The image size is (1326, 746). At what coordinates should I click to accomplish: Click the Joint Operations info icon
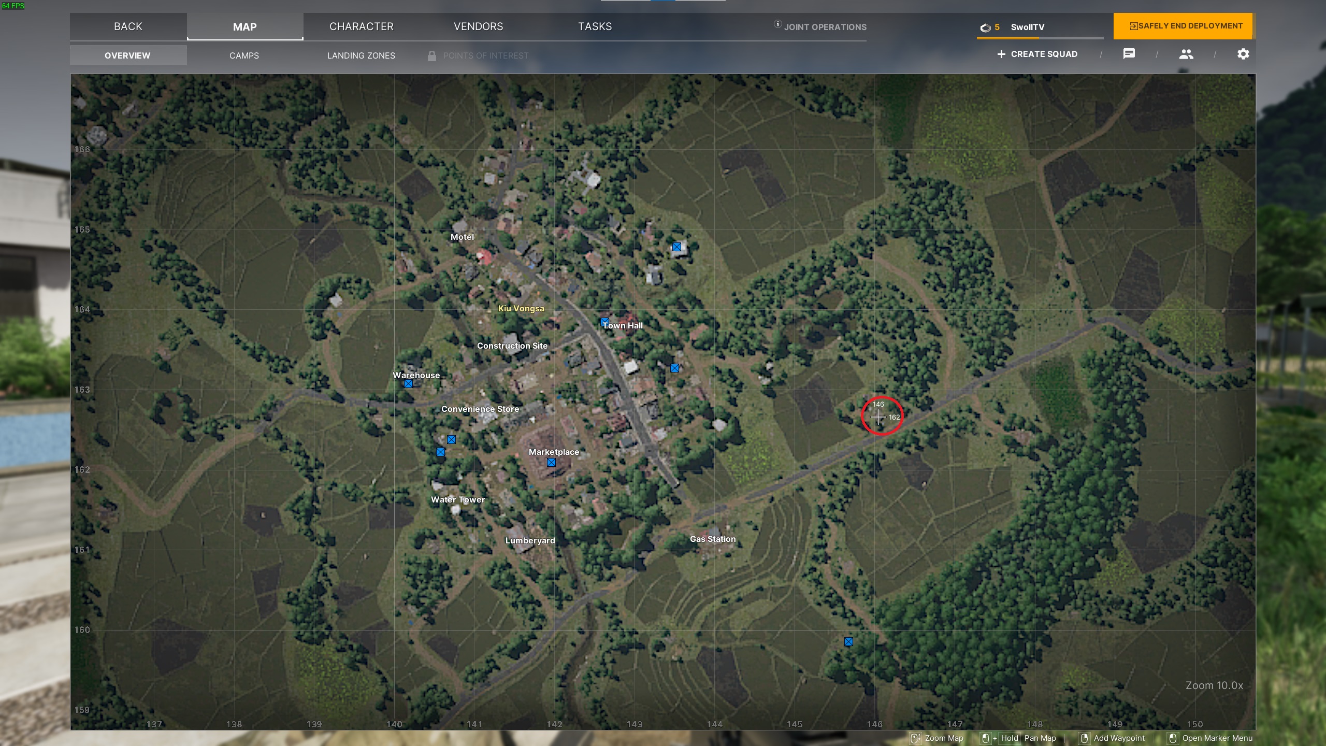pos(777,24)
